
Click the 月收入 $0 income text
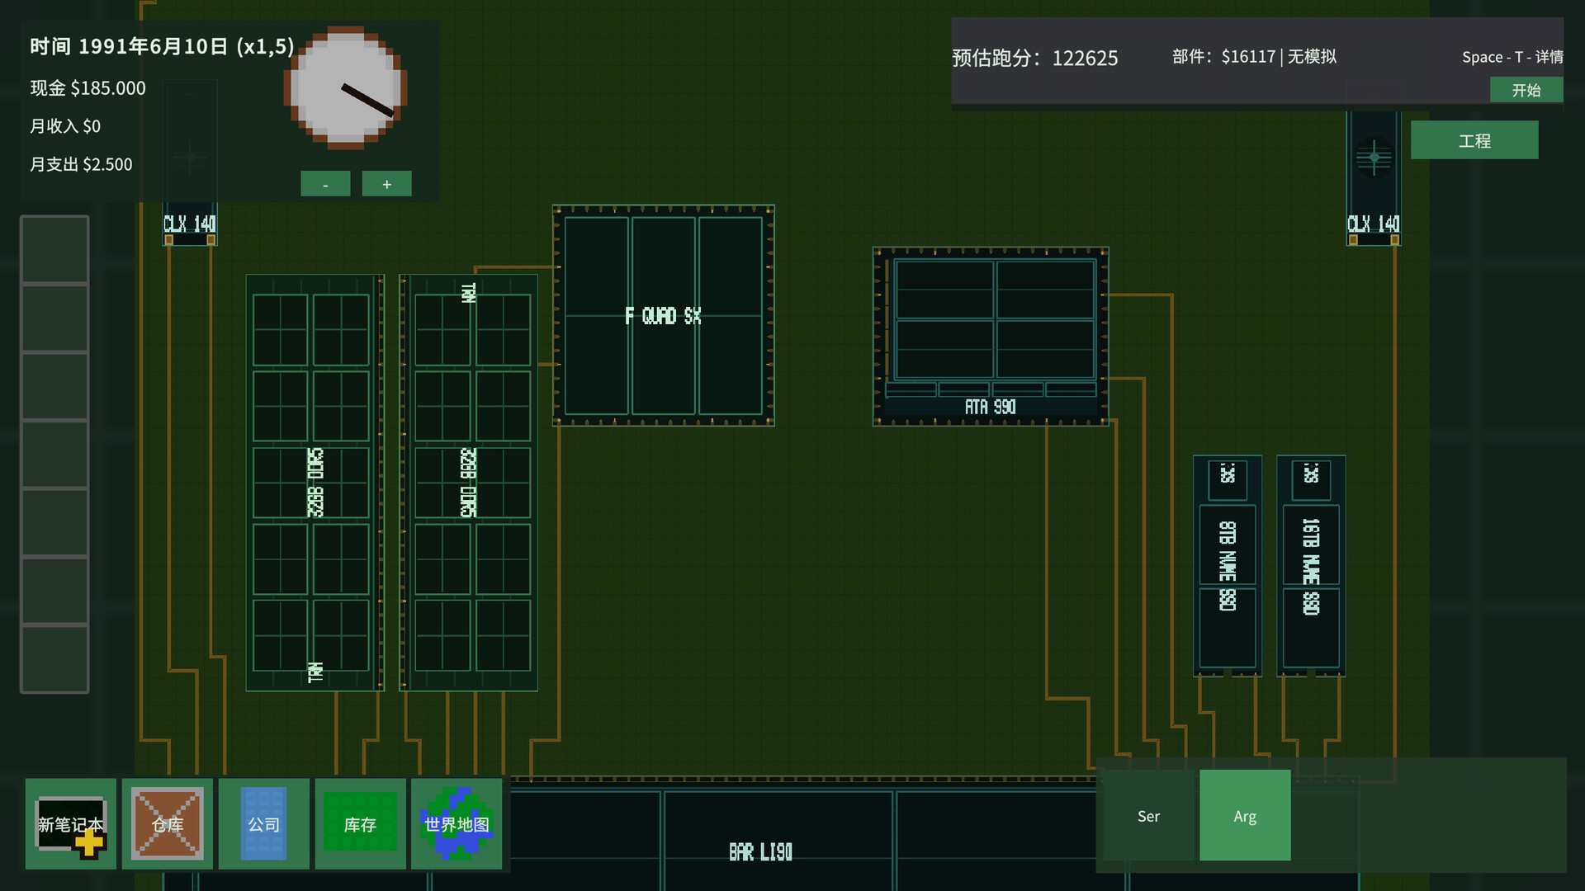tap(65, 126)
